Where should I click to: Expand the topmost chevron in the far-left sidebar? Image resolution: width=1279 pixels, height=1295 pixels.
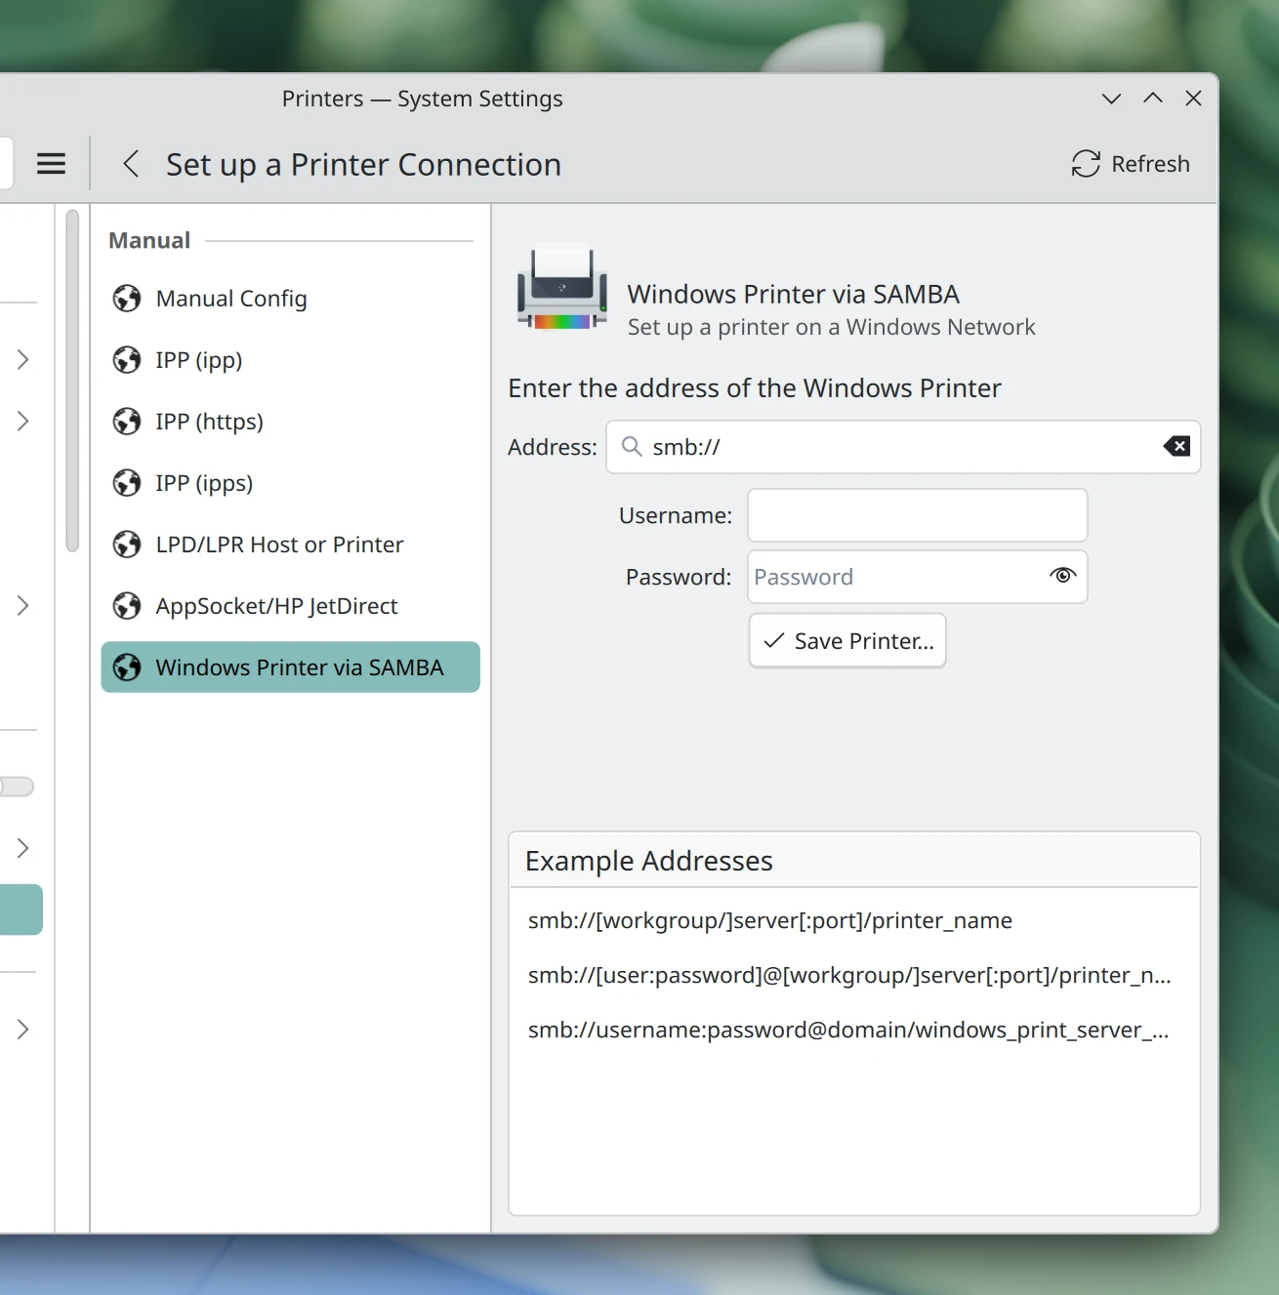(x=22, y=359)
